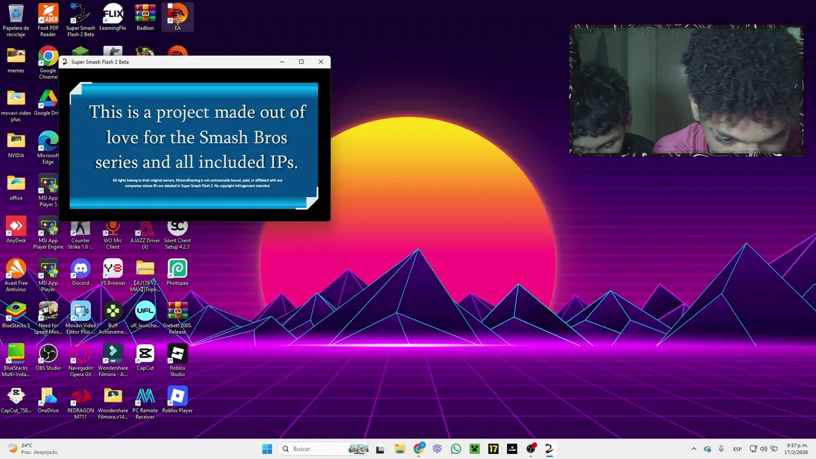This screenshot has height=459, width=816.
Task: Open Silent Client Setup 4.2.3 icon
Action: (x=177, y=235)
